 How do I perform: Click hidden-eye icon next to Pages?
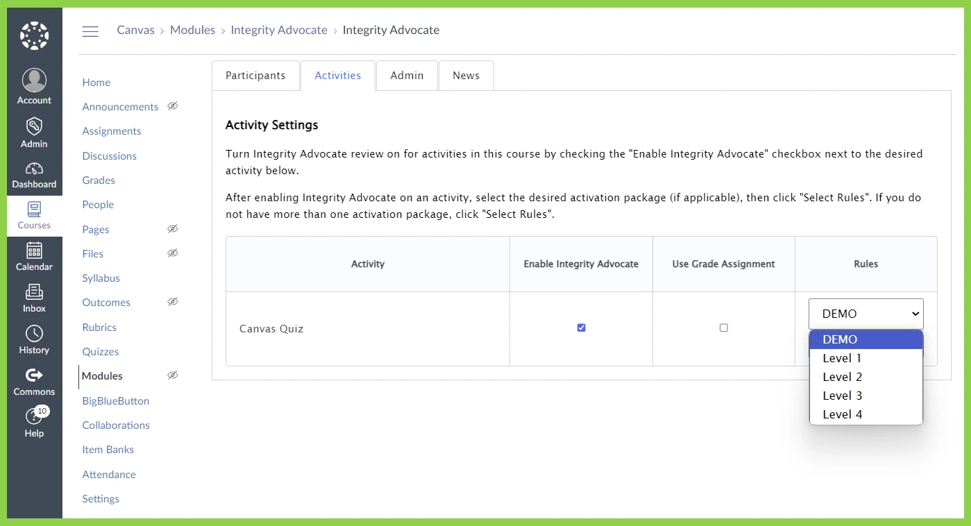(173, 229)
